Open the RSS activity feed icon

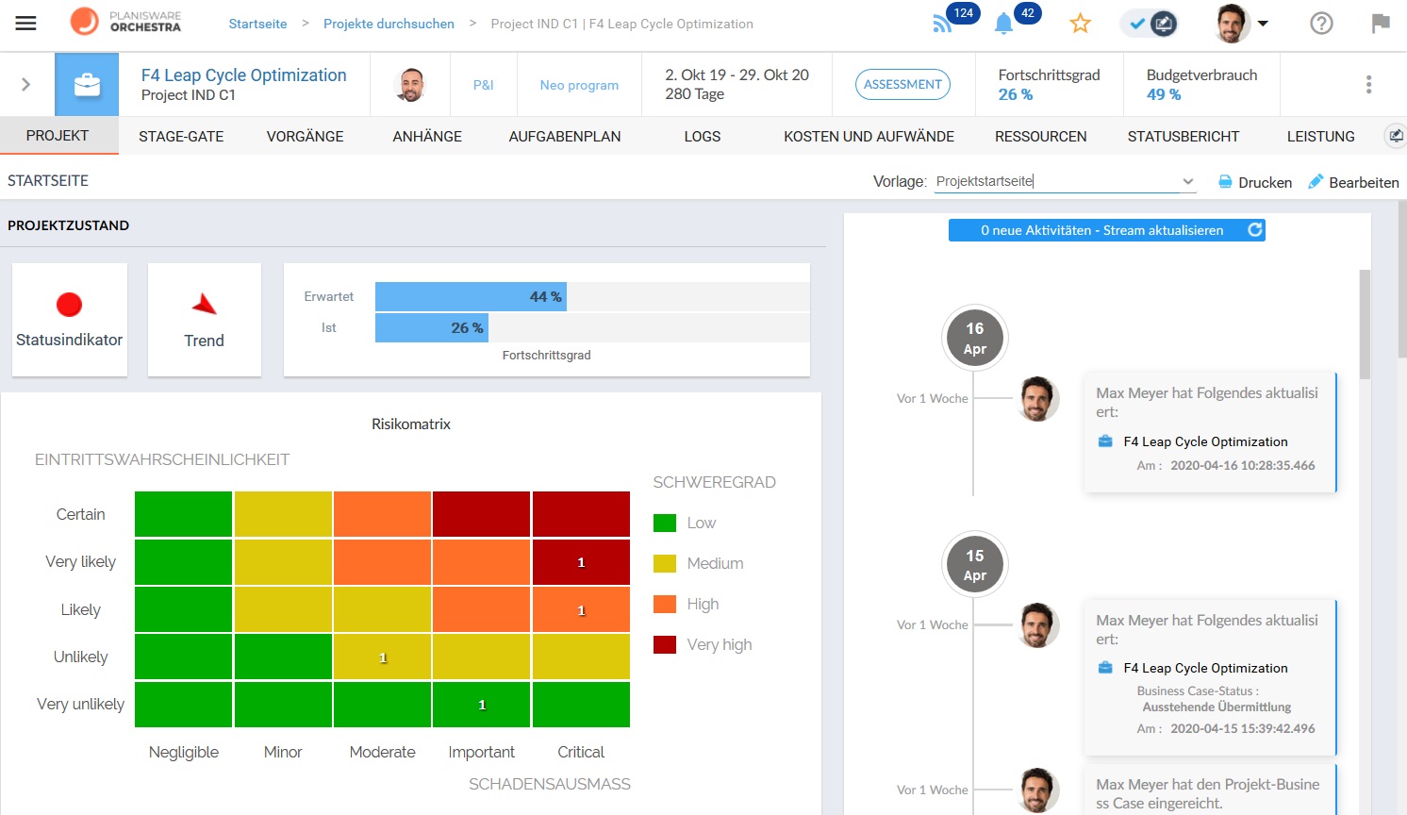(x=942, y=25)
